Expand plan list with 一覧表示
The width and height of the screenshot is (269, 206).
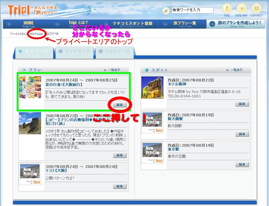point(114,70)
